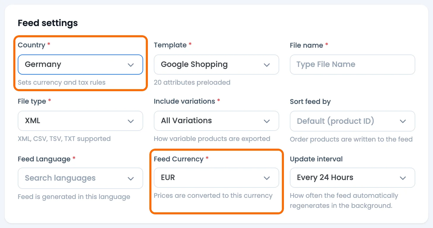The image size is (433, 228).
Task: Click chevron arrow in Feed Currency field
Action: coord(267,178)
